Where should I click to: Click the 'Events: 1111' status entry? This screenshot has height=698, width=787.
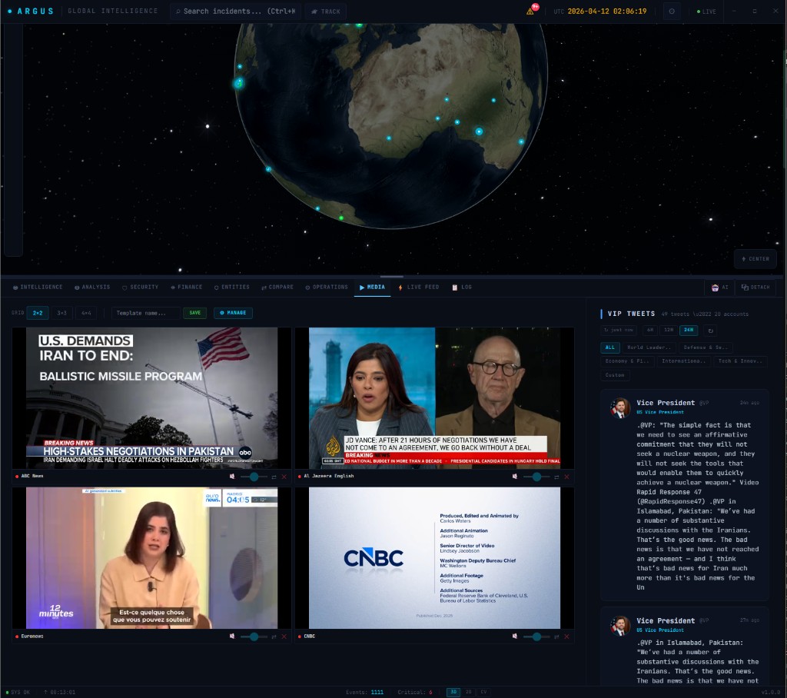(364, 692)
